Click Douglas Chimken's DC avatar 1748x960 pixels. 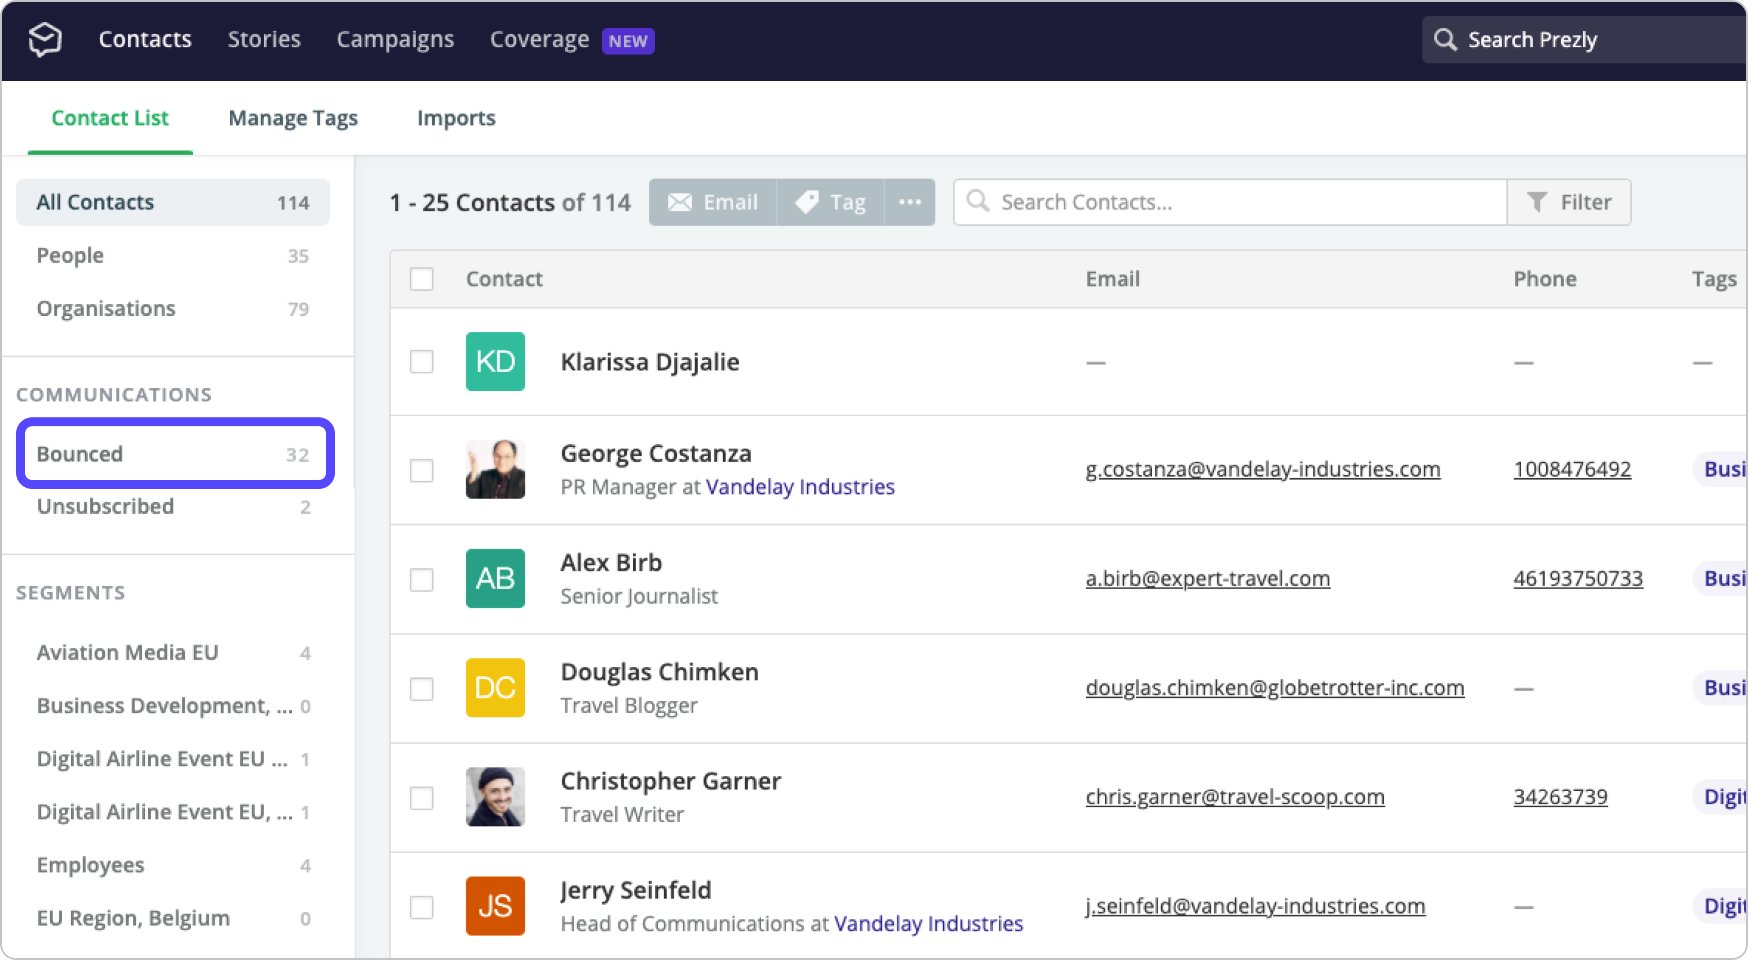click(x=496, y=688)
